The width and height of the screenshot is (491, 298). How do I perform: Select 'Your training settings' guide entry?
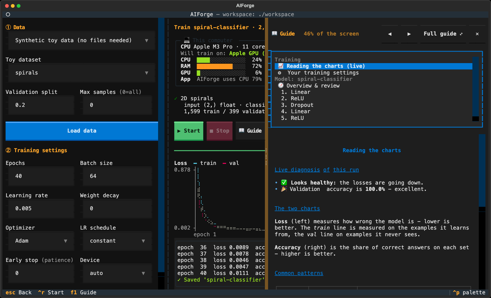(373, 73)
